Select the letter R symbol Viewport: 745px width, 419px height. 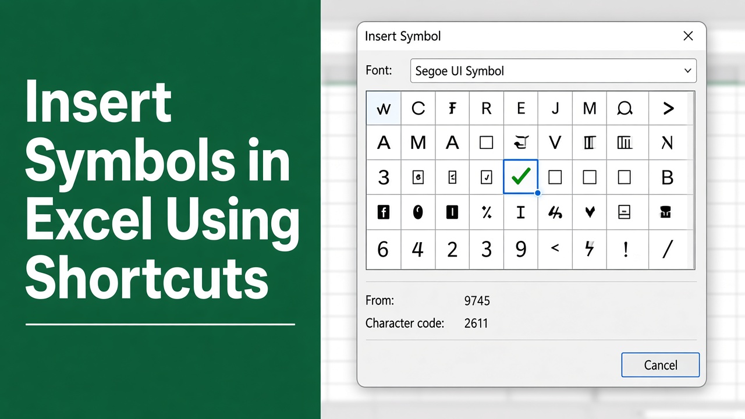(x=487, y=108)
